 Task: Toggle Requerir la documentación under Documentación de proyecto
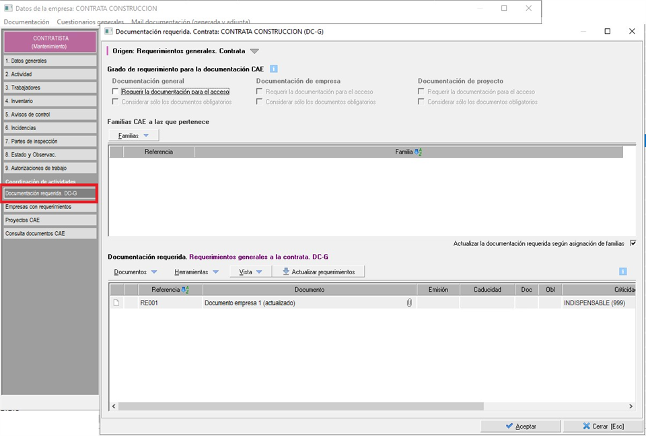(x=421, y=91)
